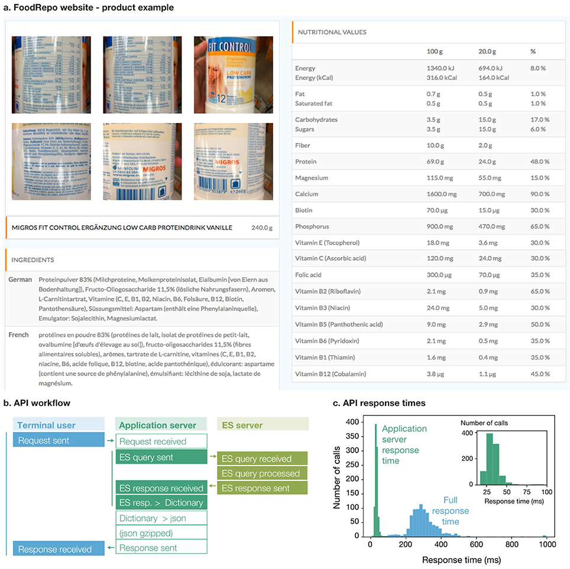Select the Dictionary > json box
This screenshot has height=569, width=570.
161,518
